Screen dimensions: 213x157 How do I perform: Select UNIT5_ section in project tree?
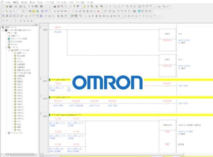pyautogui.click(x=20, y=93)
